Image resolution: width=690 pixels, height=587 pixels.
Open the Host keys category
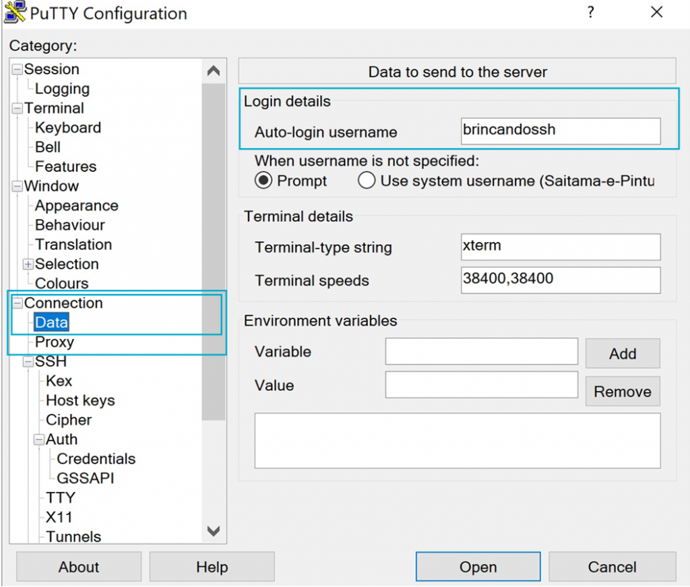click(x=80, y=400)
